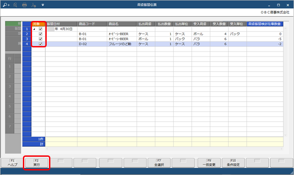This screenshot has height=175, width=294.
Task: Click the horizontal scrollbar right arrow
Action: (x=282, y=149)
